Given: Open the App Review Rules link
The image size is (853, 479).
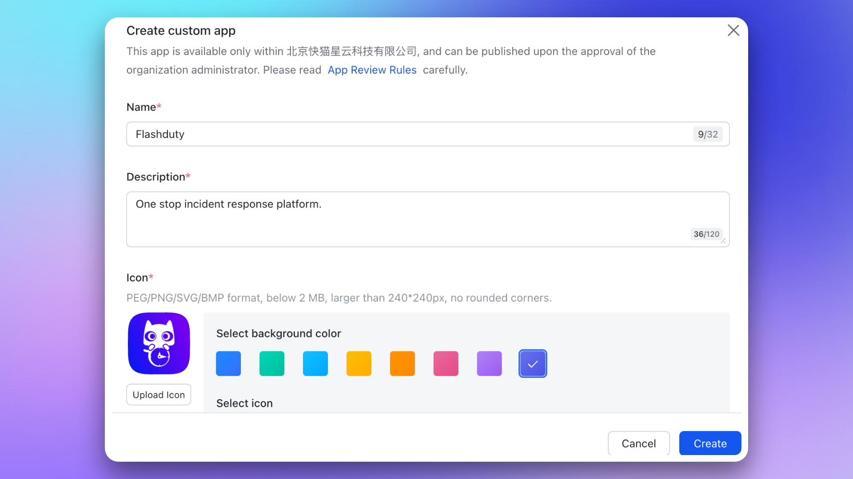Looking at the screenshot, I should click(372, 70).
